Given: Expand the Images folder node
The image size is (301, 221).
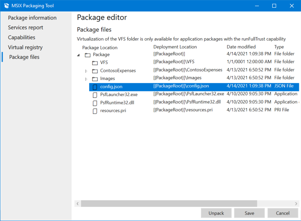Looking at the screenshot, I should coord(86,79).
